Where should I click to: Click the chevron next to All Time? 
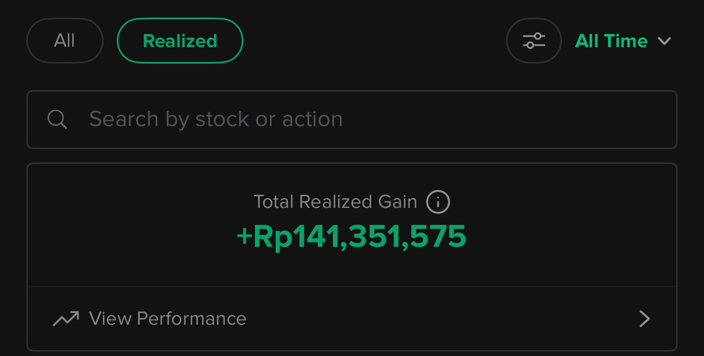pos(665,41)
